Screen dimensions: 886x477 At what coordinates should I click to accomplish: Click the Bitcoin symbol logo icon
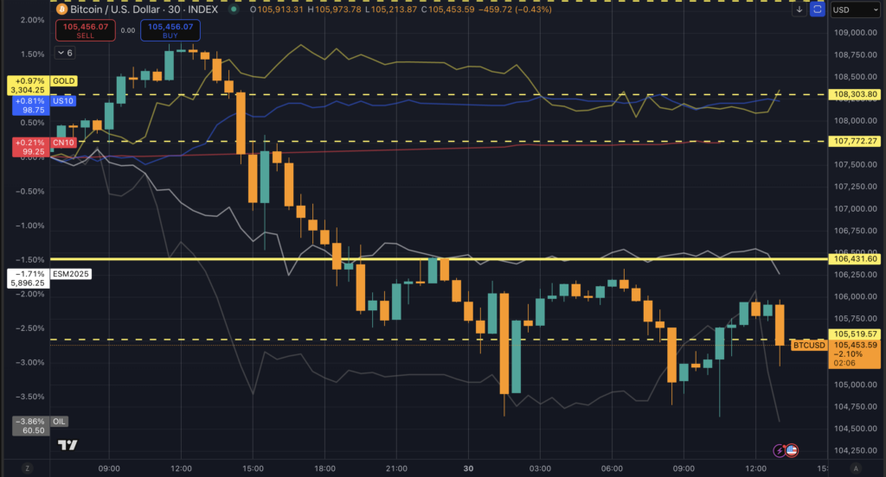coord(61,10)
